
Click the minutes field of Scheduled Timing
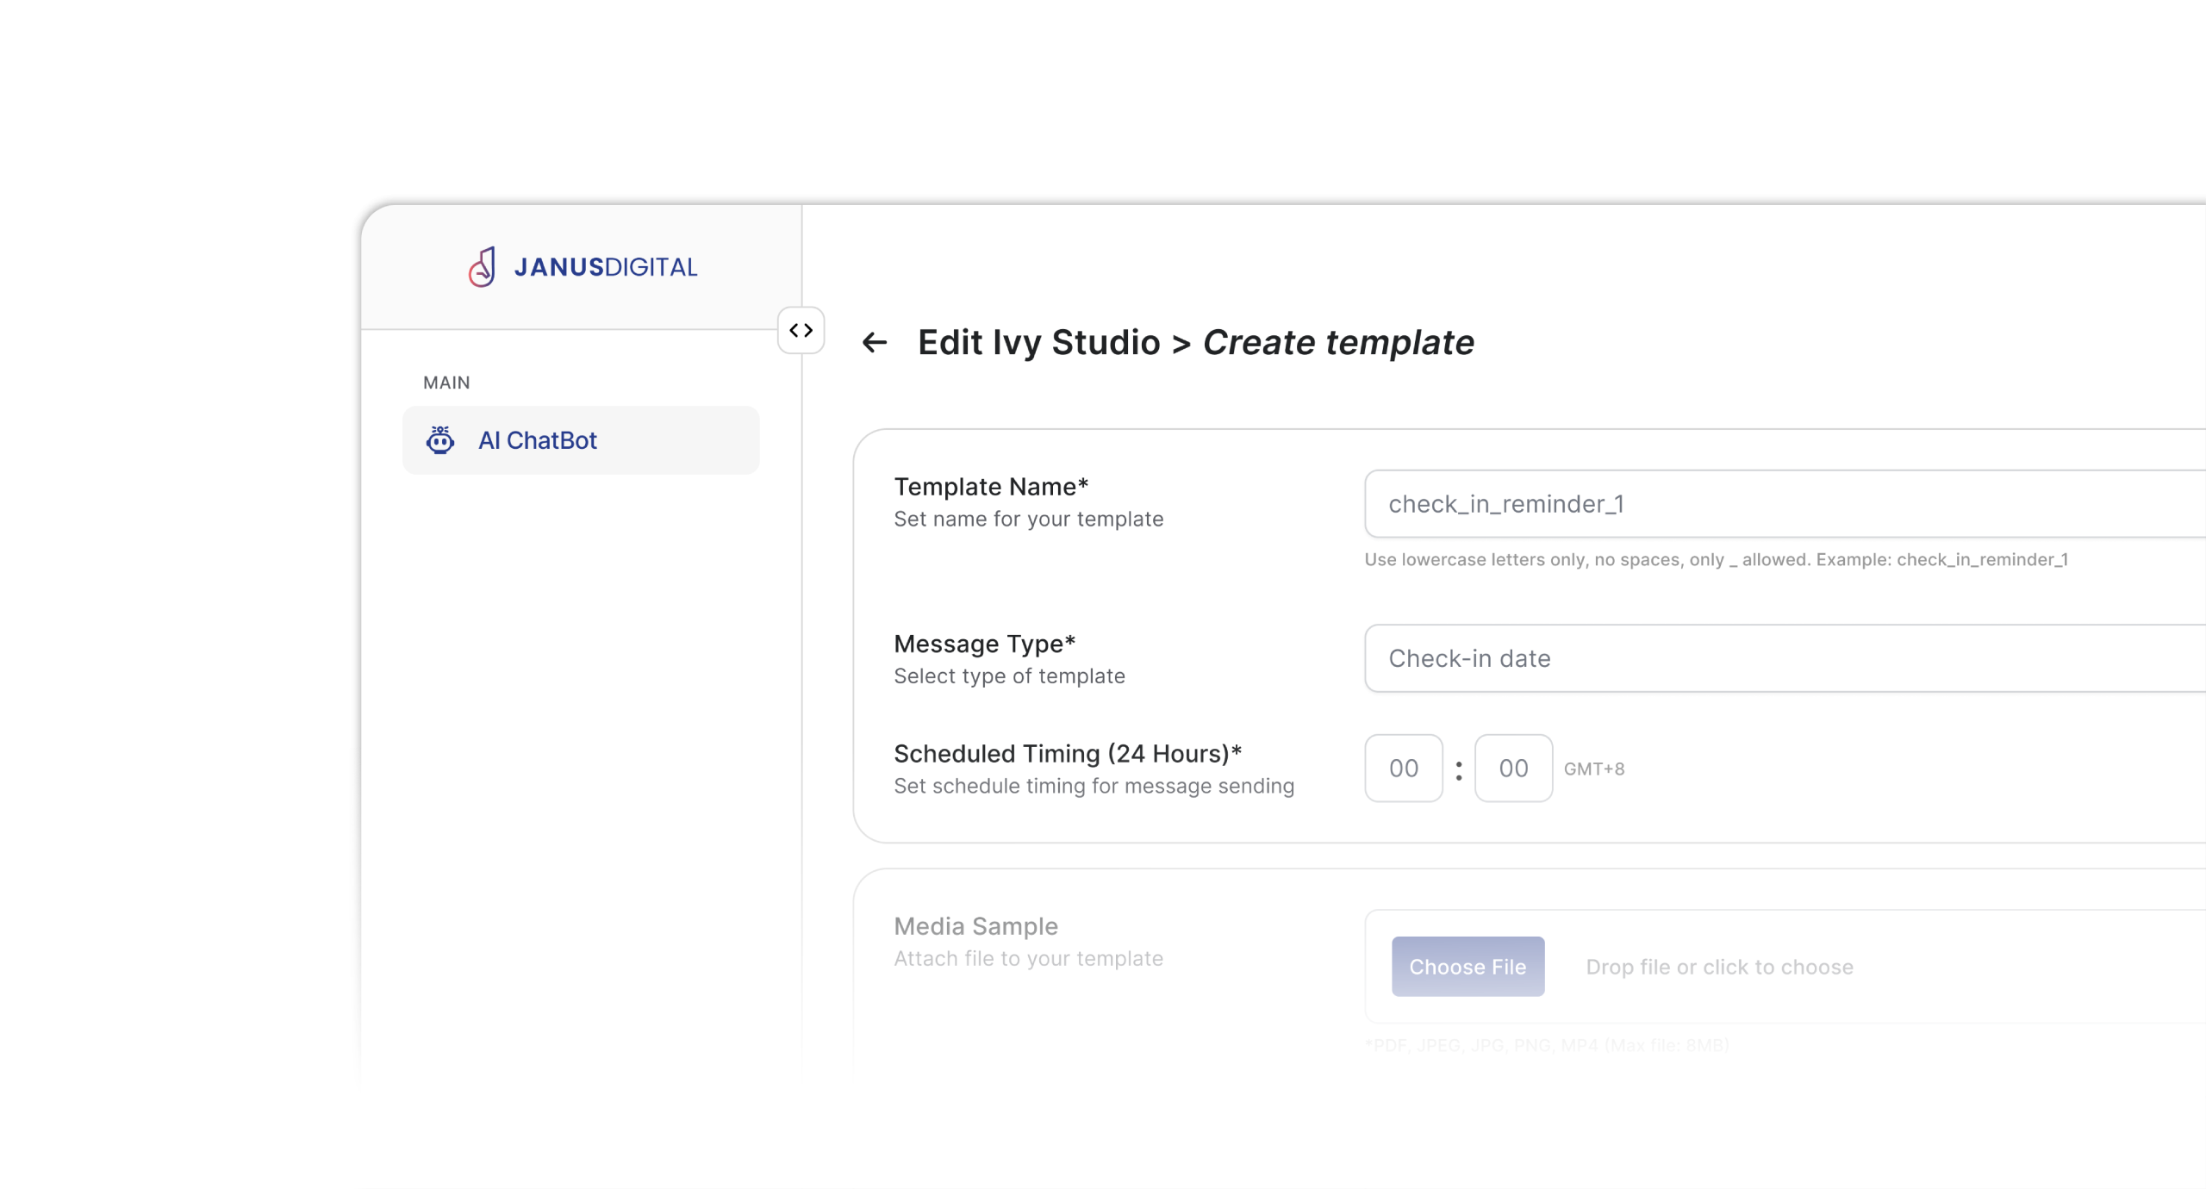(1513, 769)
